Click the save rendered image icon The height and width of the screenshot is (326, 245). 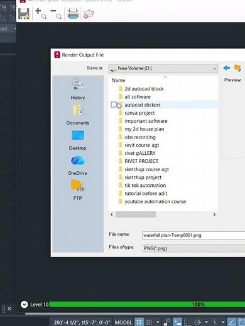point(24,14)
